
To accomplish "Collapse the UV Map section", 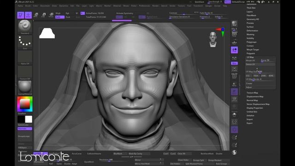I will (x=250, y=57).
